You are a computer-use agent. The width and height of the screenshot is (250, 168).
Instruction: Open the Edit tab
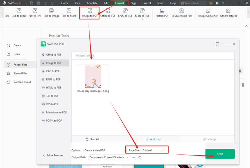(106, 3)
